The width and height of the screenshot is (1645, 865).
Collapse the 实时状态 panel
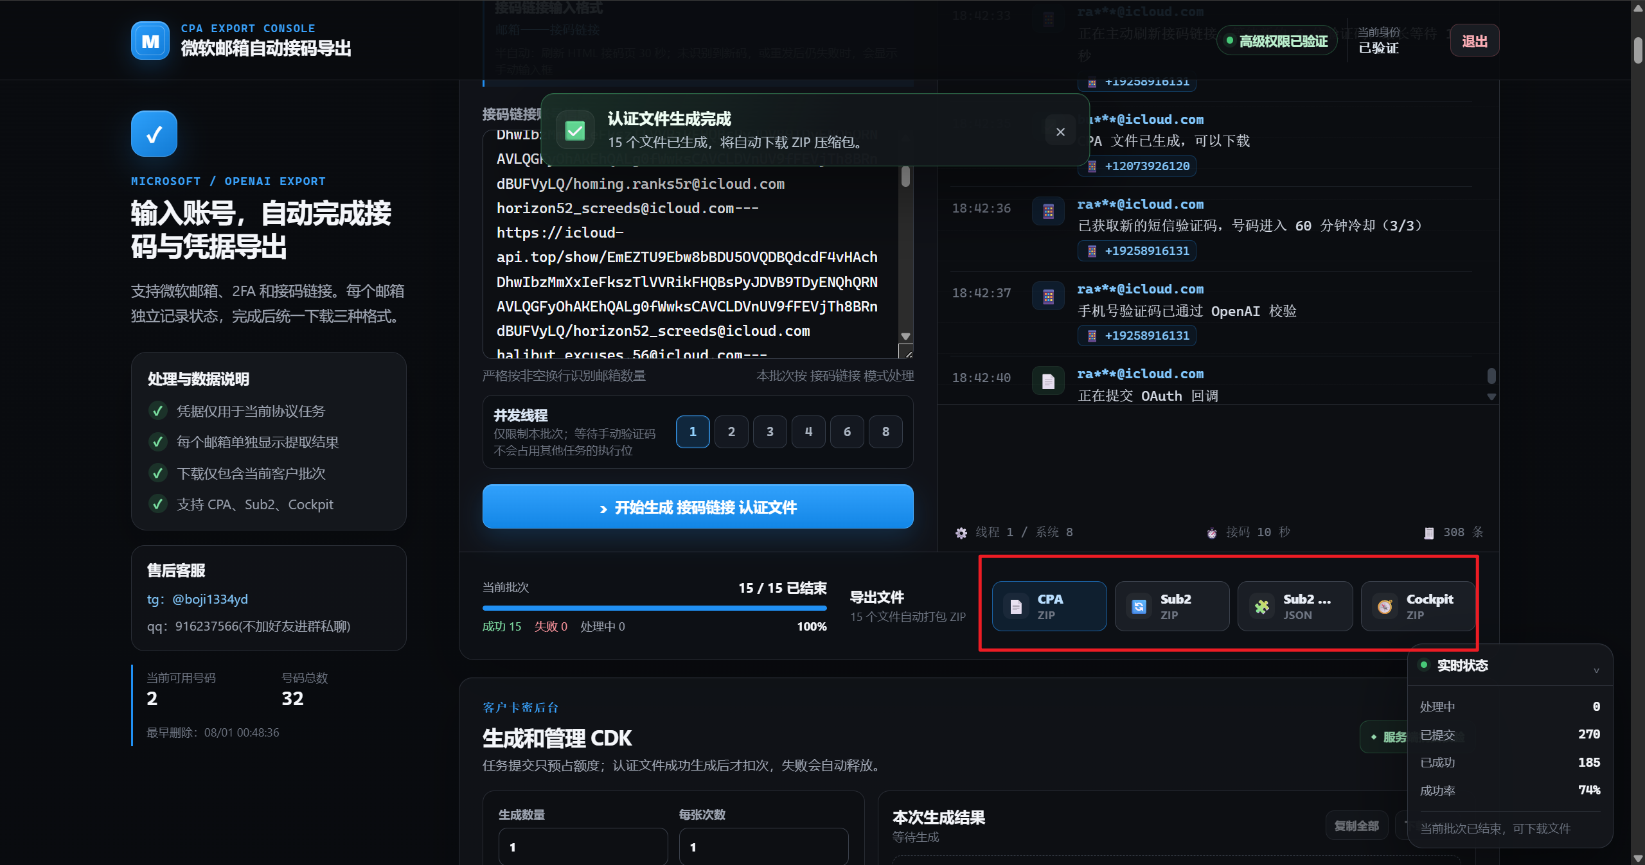point(1596,670)
